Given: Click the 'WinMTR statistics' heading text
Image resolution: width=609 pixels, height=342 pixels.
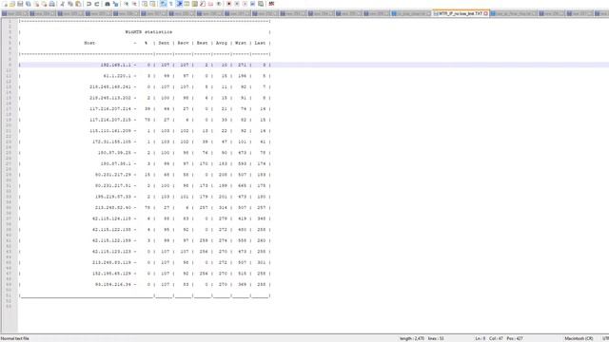Looking at the screenshot, I should pyautogui.click(x=148, y=31).
